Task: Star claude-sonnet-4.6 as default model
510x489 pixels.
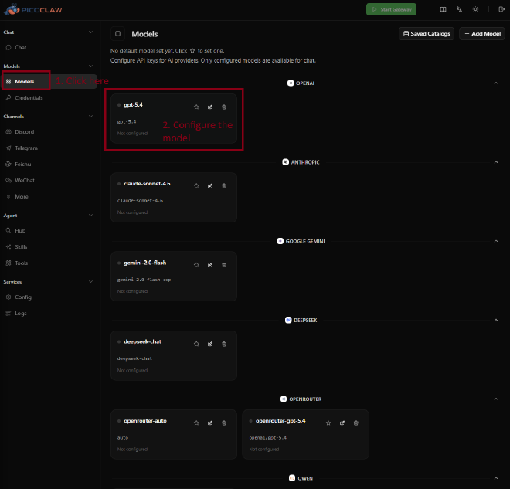Action: tap(196, 186)
